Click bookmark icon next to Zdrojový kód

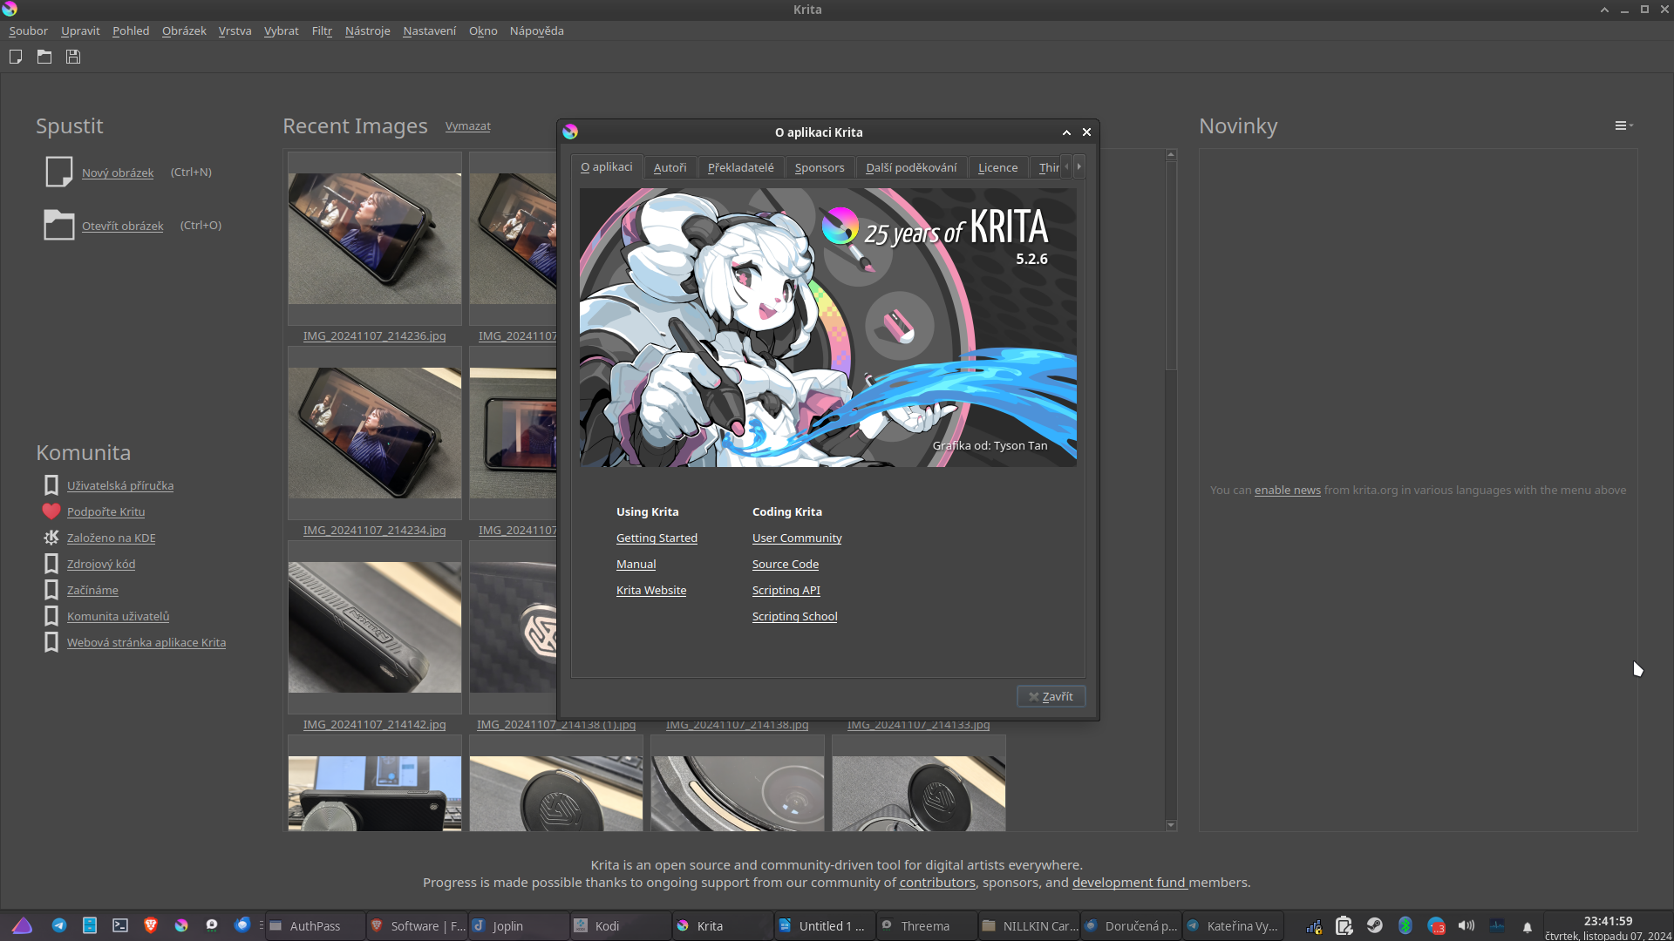click(51, 564)
